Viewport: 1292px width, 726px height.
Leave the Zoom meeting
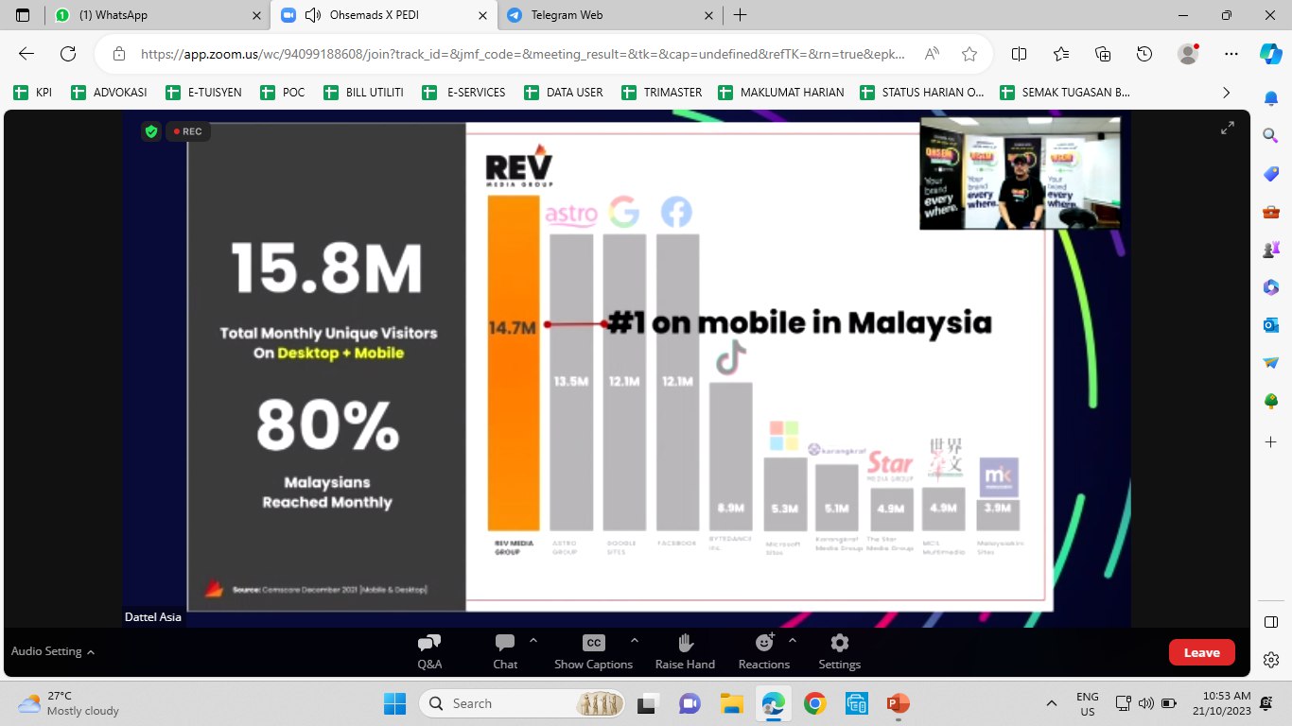point(1201,652)
